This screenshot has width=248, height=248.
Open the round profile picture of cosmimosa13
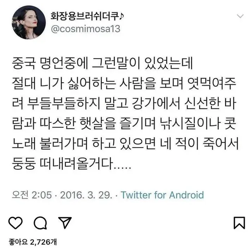coord(29,22)
